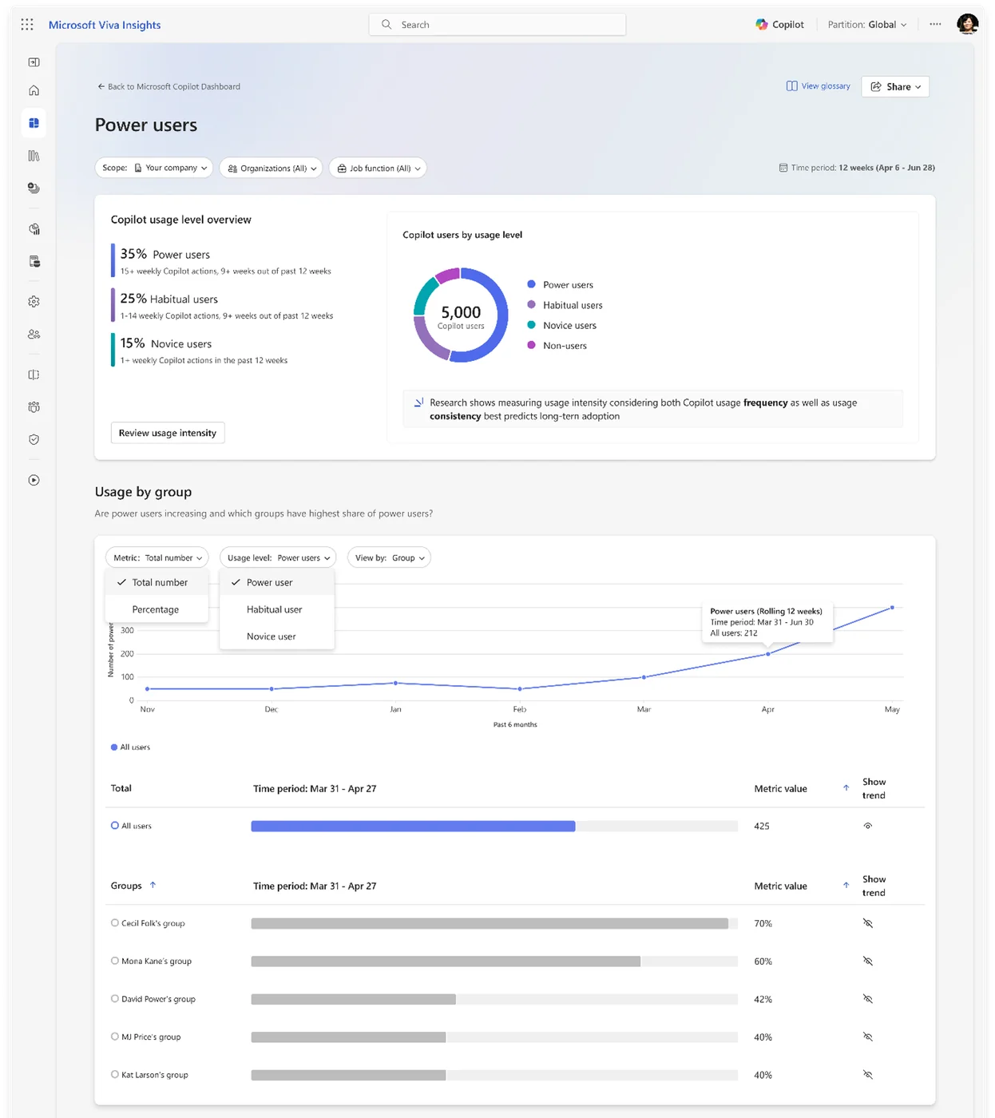The image size is (995, 1118).
Task: Open the highlighted dashboard sidebar icon
Action: click(34, 123)
